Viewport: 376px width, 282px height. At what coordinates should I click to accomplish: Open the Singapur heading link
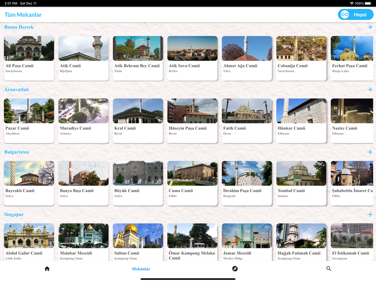pyautogui.click(x=14, y=214)
